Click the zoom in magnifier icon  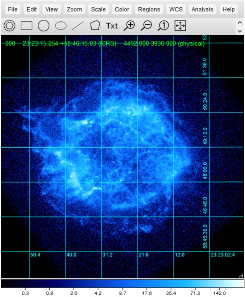(x=129, y=26)
